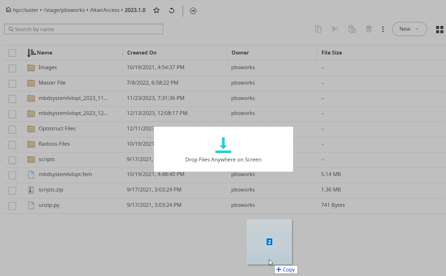The height and width of the screenshot is (276, 446).
Task: Click the mbdsystemlvlopt_2023_11 folder icon
Action: [31, 98]
